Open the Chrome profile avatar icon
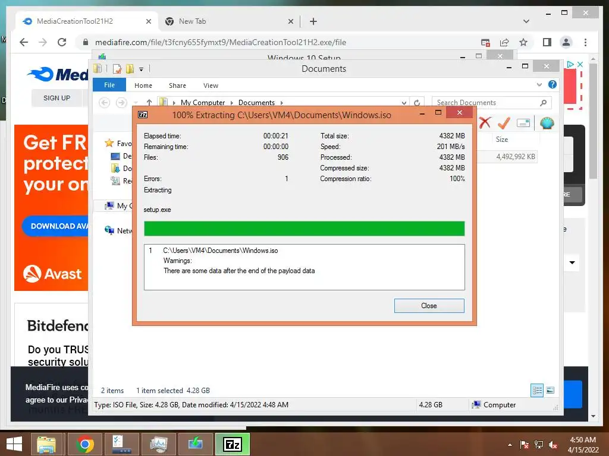 [x=566, y=42]
